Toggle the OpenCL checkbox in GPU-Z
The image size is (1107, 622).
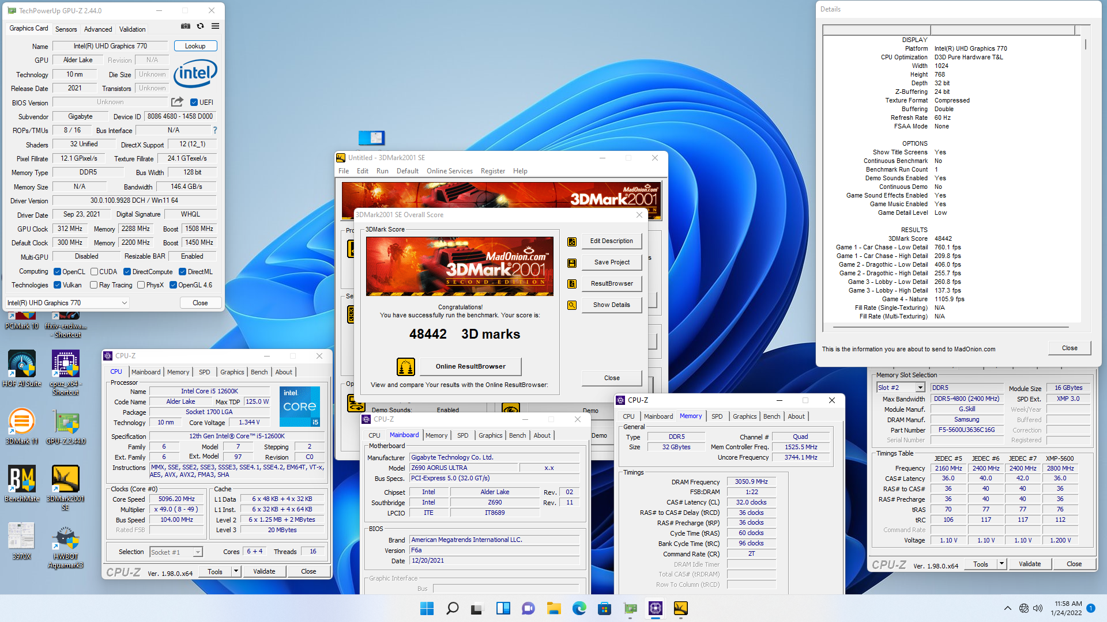coord(57,272)
